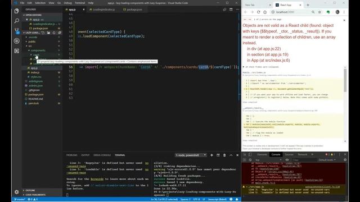Open the Debug view in activity bar
The image size is (360, 202).
click(16, 41)
